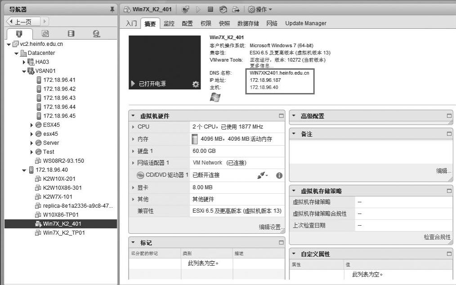Expand the CPU hardware row
Screen dimensions: 456x285
pos(133,127)
